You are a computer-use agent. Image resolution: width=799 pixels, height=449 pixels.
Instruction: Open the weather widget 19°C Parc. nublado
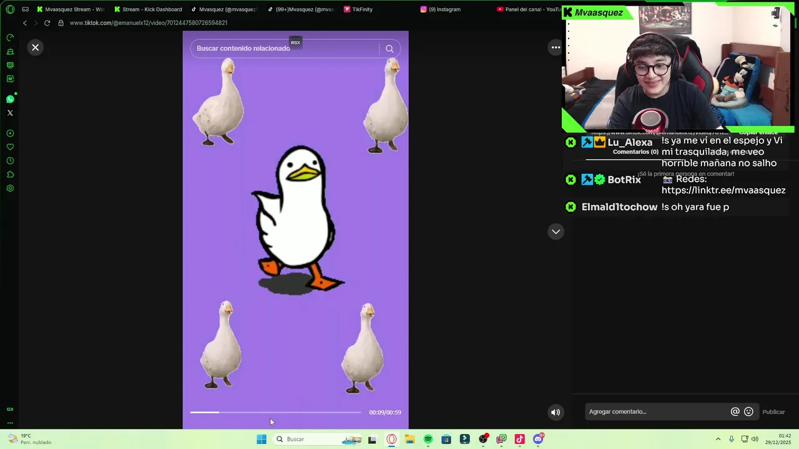[30, 439]
